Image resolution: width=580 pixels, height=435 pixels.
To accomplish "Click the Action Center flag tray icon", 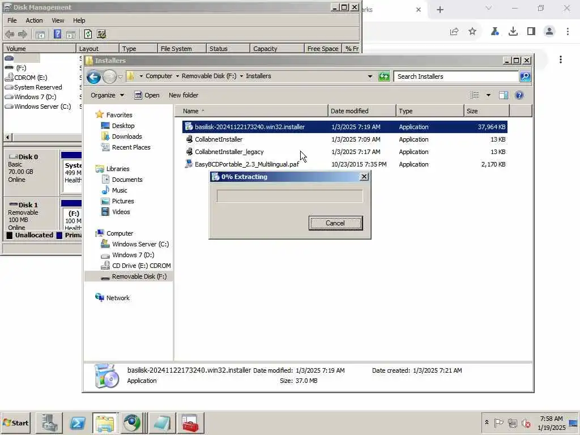I will click(498, 423).
